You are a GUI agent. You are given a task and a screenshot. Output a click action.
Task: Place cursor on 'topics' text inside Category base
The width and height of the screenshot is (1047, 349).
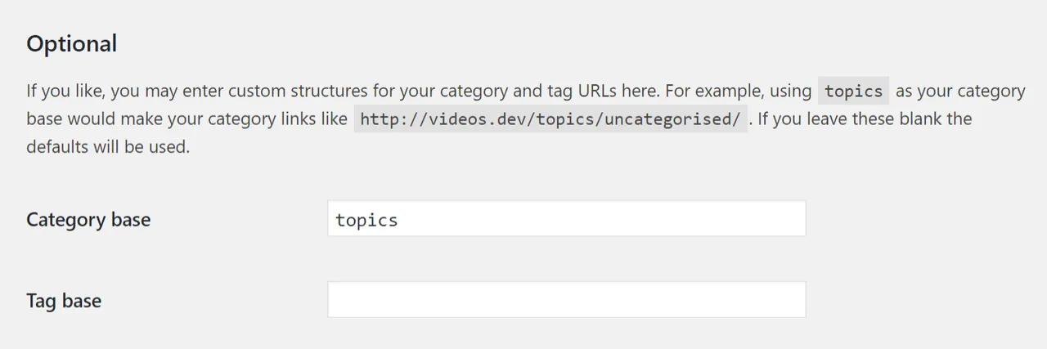tap(366, 220)
